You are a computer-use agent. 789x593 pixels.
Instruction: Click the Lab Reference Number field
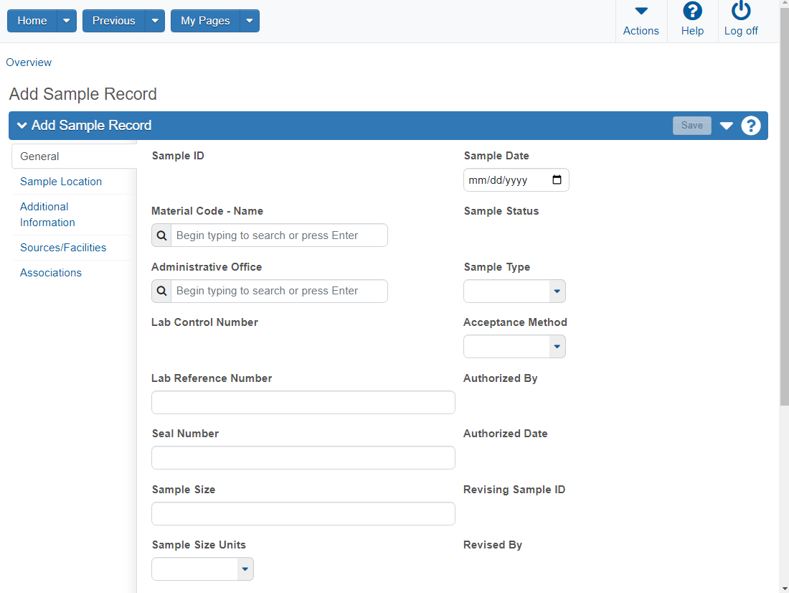[303, 403]
